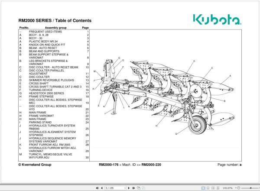The width and height of the screenshot is (260, 191).
Task: Click SKIMMER REVERSIBLE PLOUGHS entry
Action: coord(52,80)
